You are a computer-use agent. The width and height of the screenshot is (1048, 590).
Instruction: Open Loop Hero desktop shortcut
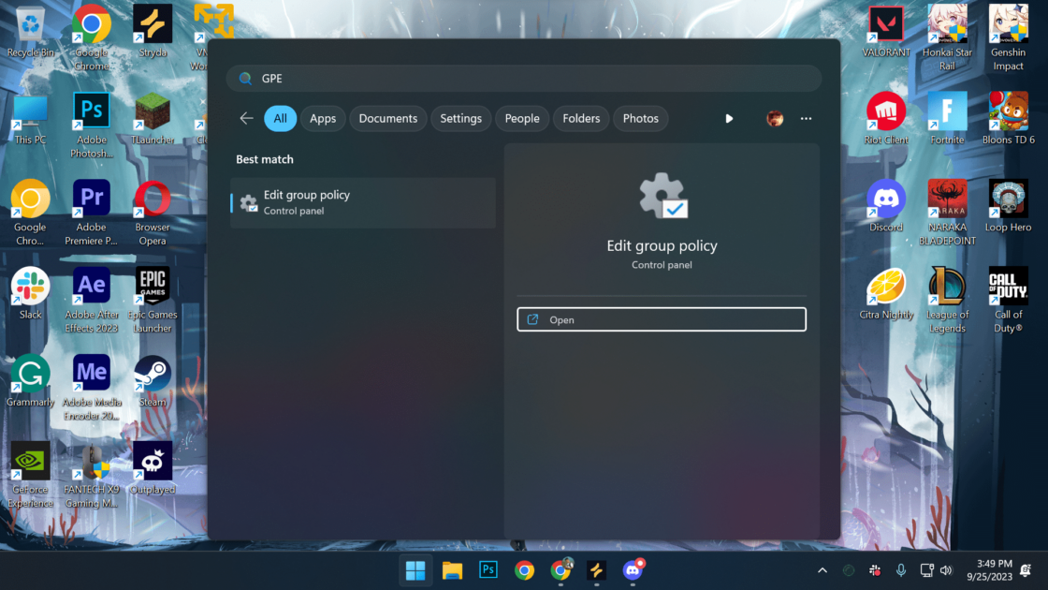pos(1008,207)
